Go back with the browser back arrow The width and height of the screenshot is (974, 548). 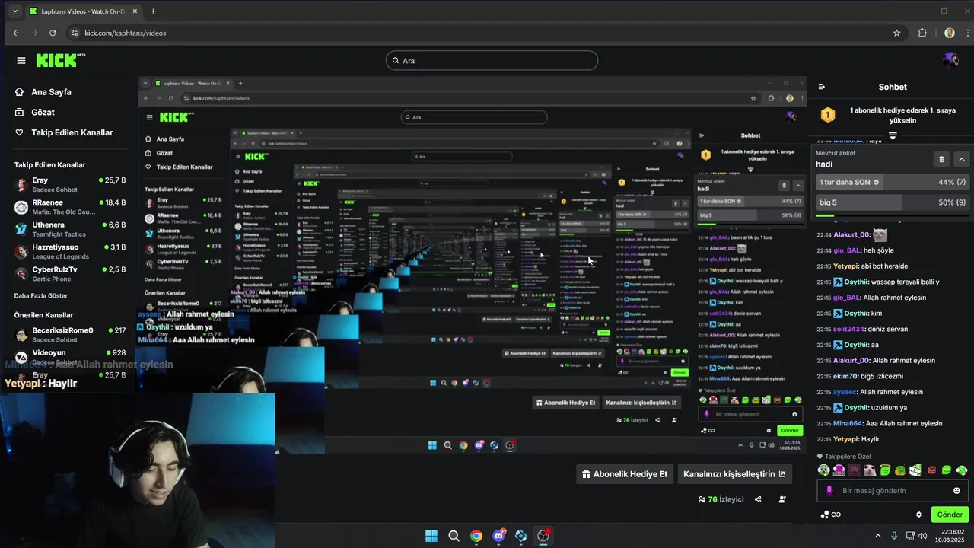(x=16, y=33)
